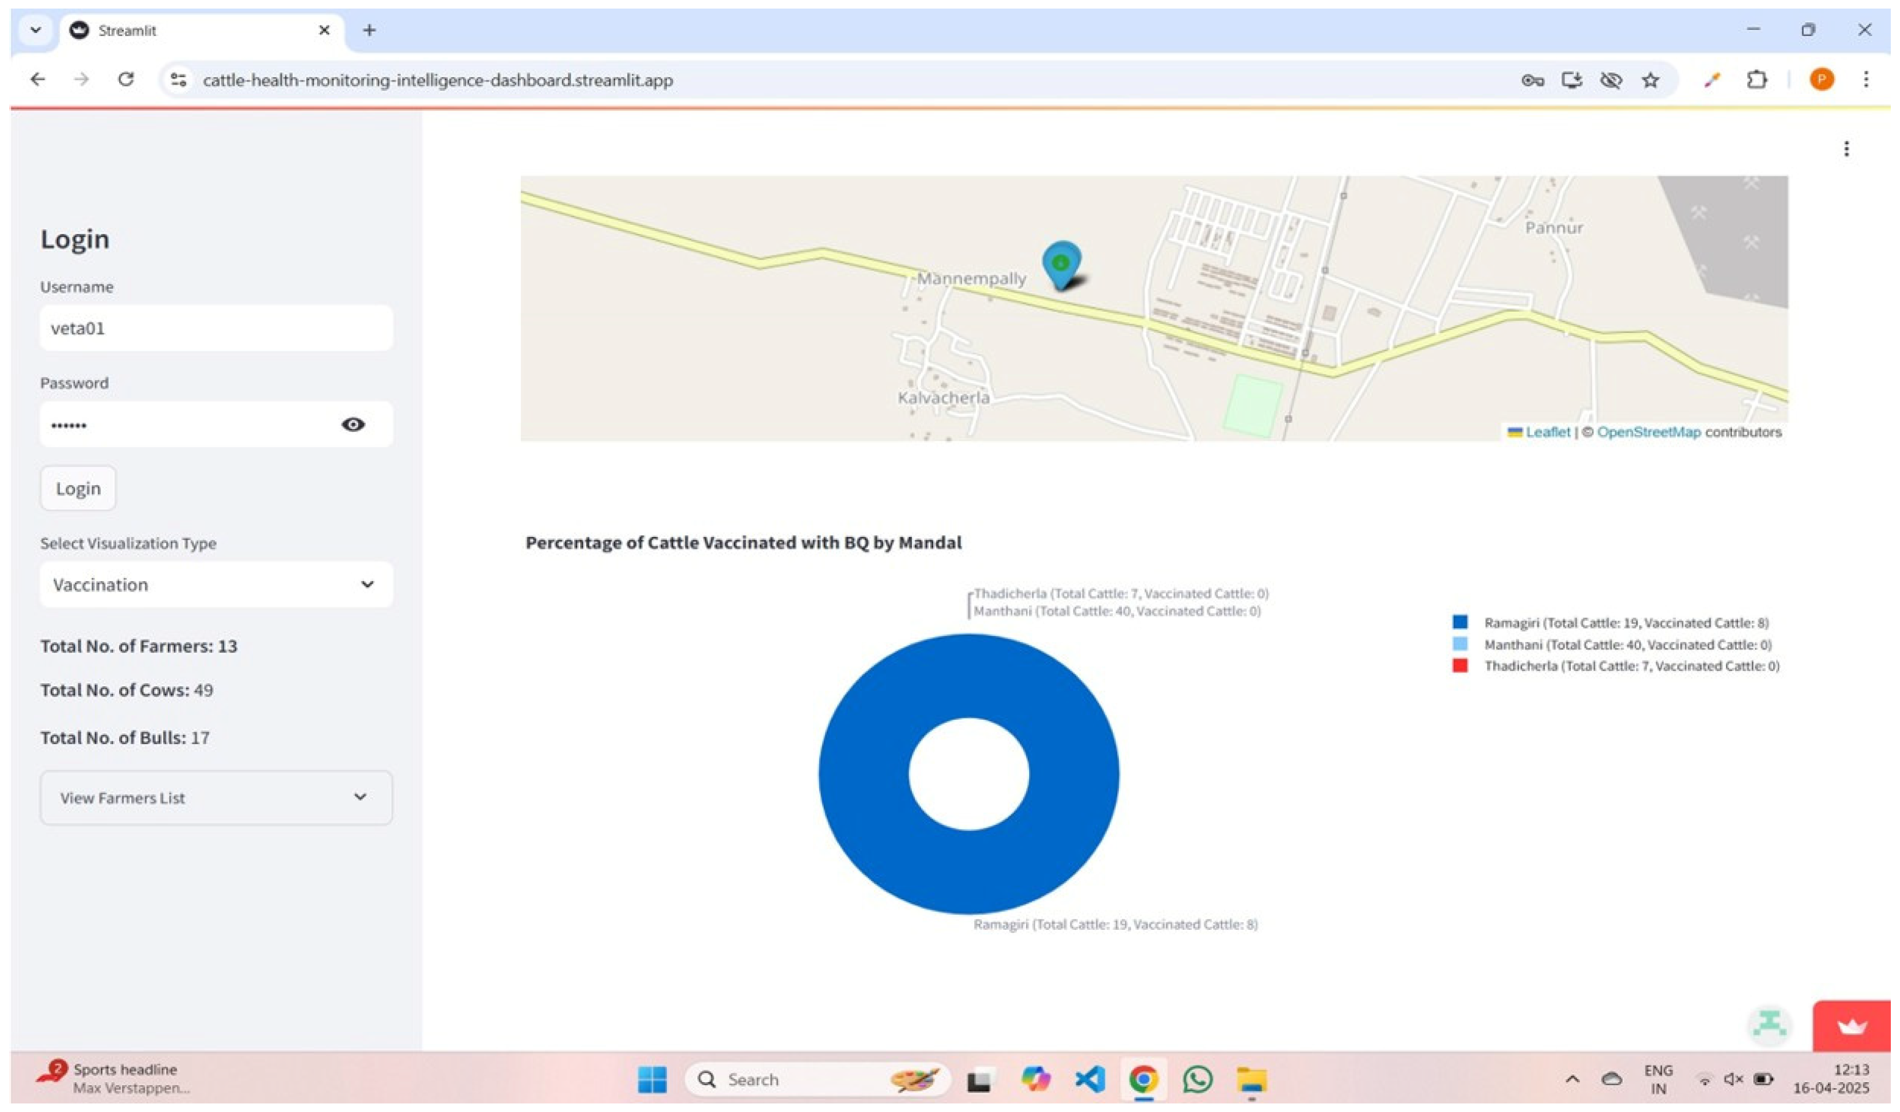Bookmark page with the star icon
This screenshot has height=1112, width=1900.
[x=1650, y=80]
